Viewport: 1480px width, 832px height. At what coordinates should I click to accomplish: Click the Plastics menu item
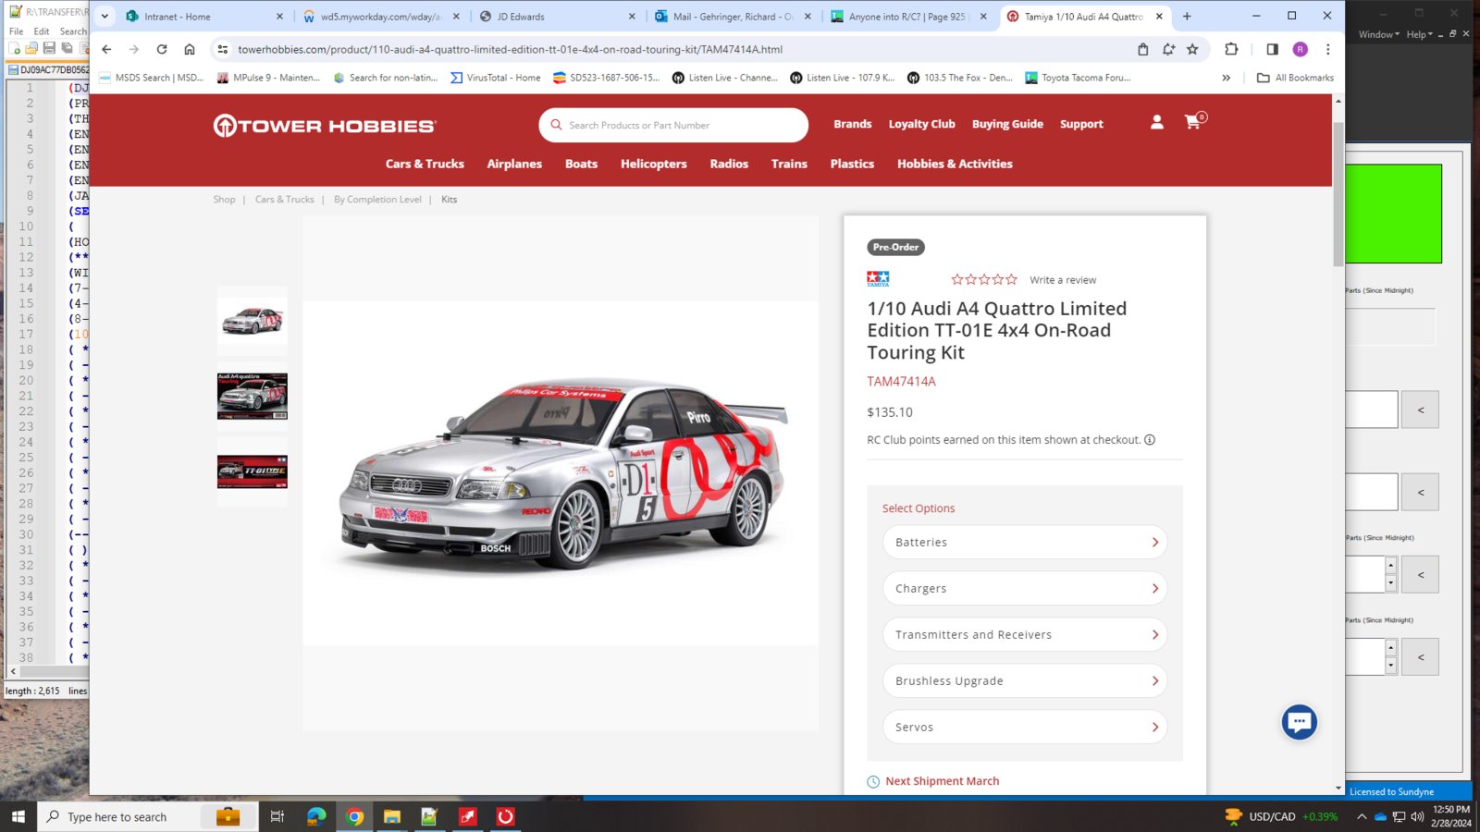(852, 164)
